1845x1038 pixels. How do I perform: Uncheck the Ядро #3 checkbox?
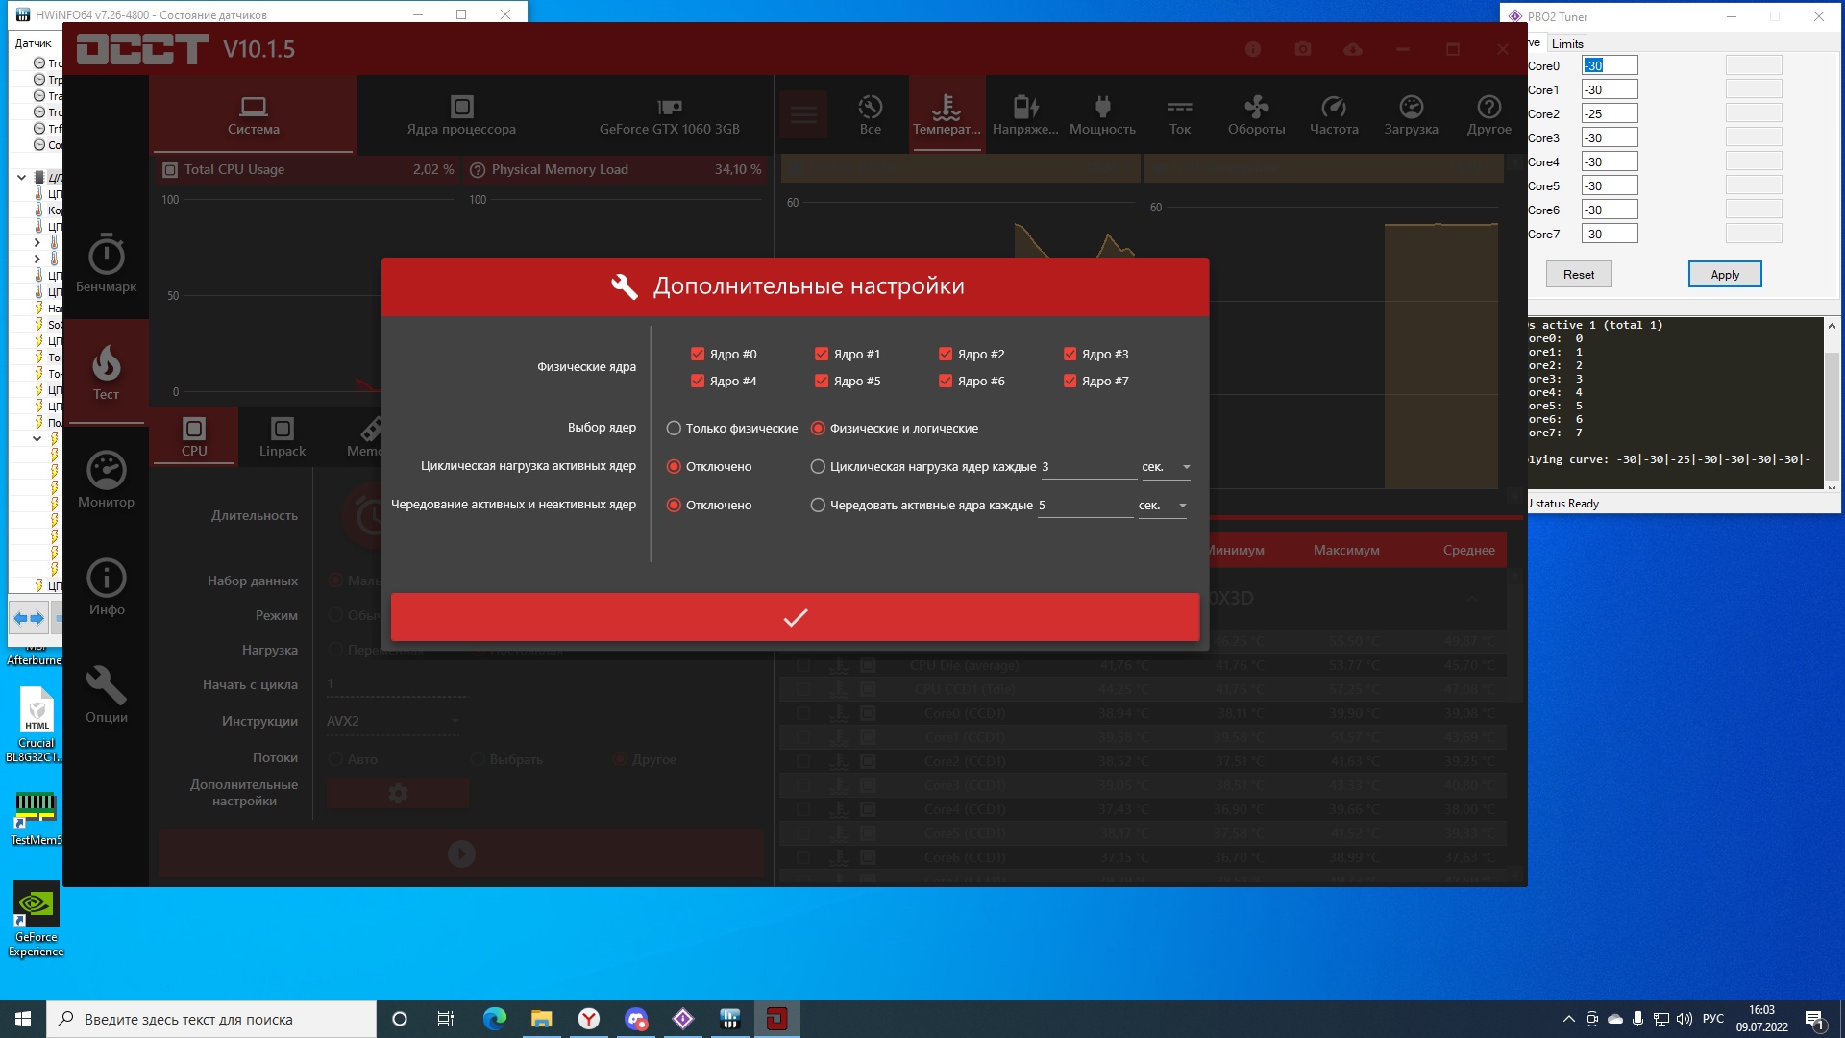(1070, 354)
